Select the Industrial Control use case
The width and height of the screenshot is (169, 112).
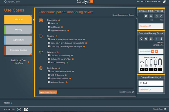click(x=18, y=50)
